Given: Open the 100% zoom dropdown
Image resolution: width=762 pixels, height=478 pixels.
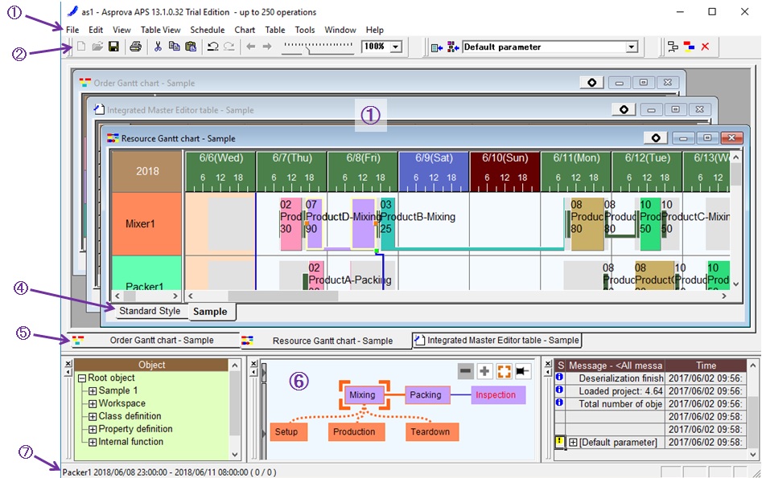Looking at the screenshot, I should click(396, 47).
